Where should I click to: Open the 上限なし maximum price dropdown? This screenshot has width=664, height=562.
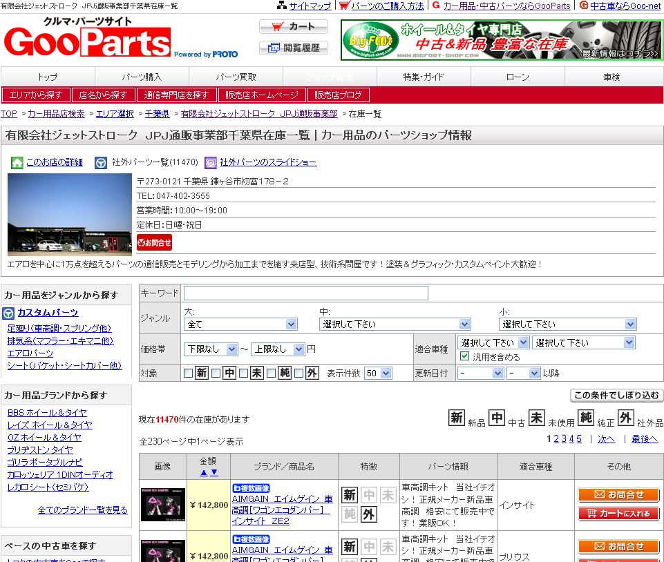pyautogui.click(x=278, y=349)
